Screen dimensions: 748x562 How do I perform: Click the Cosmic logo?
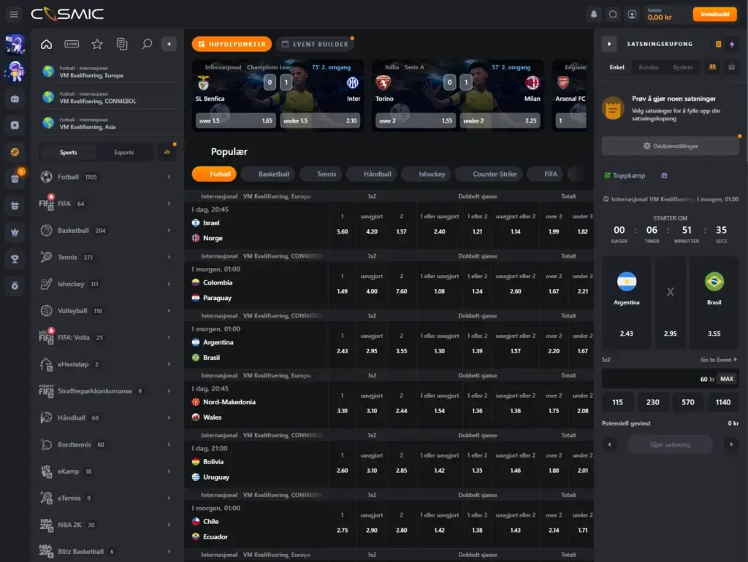[x=67, y=15]
